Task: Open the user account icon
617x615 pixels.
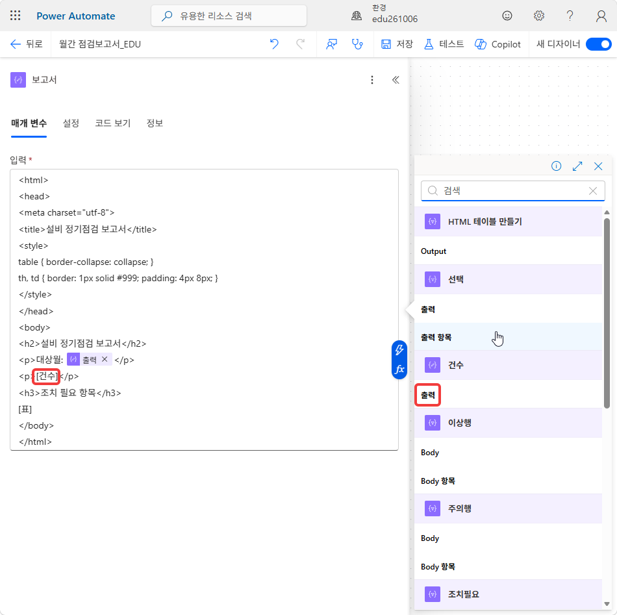Action: pos(601,16)
